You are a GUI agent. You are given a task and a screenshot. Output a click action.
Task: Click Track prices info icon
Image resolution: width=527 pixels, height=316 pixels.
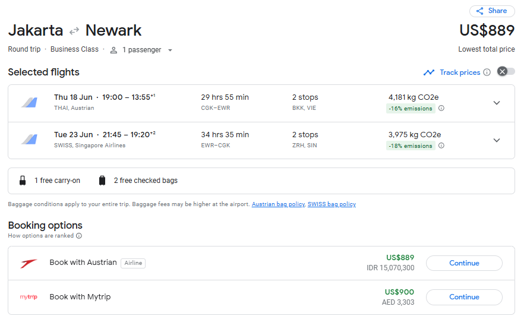(x=487, y=72)
